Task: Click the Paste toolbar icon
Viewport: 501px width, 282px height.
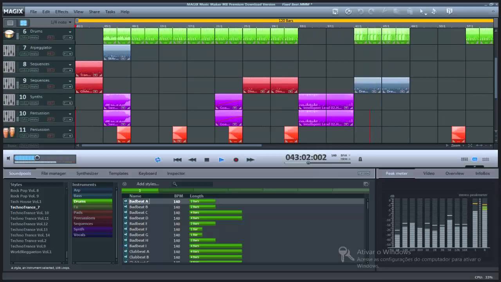Action: [x=409, y=12]
